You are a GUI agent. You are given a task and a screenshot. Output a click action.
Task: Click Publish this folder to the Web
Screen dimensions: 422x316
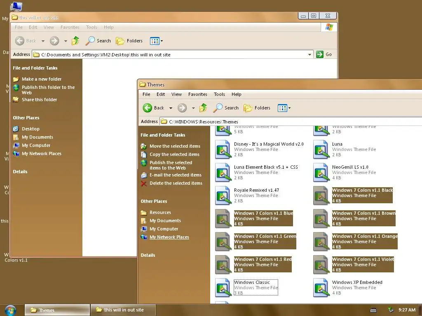[x=49, y=90]
